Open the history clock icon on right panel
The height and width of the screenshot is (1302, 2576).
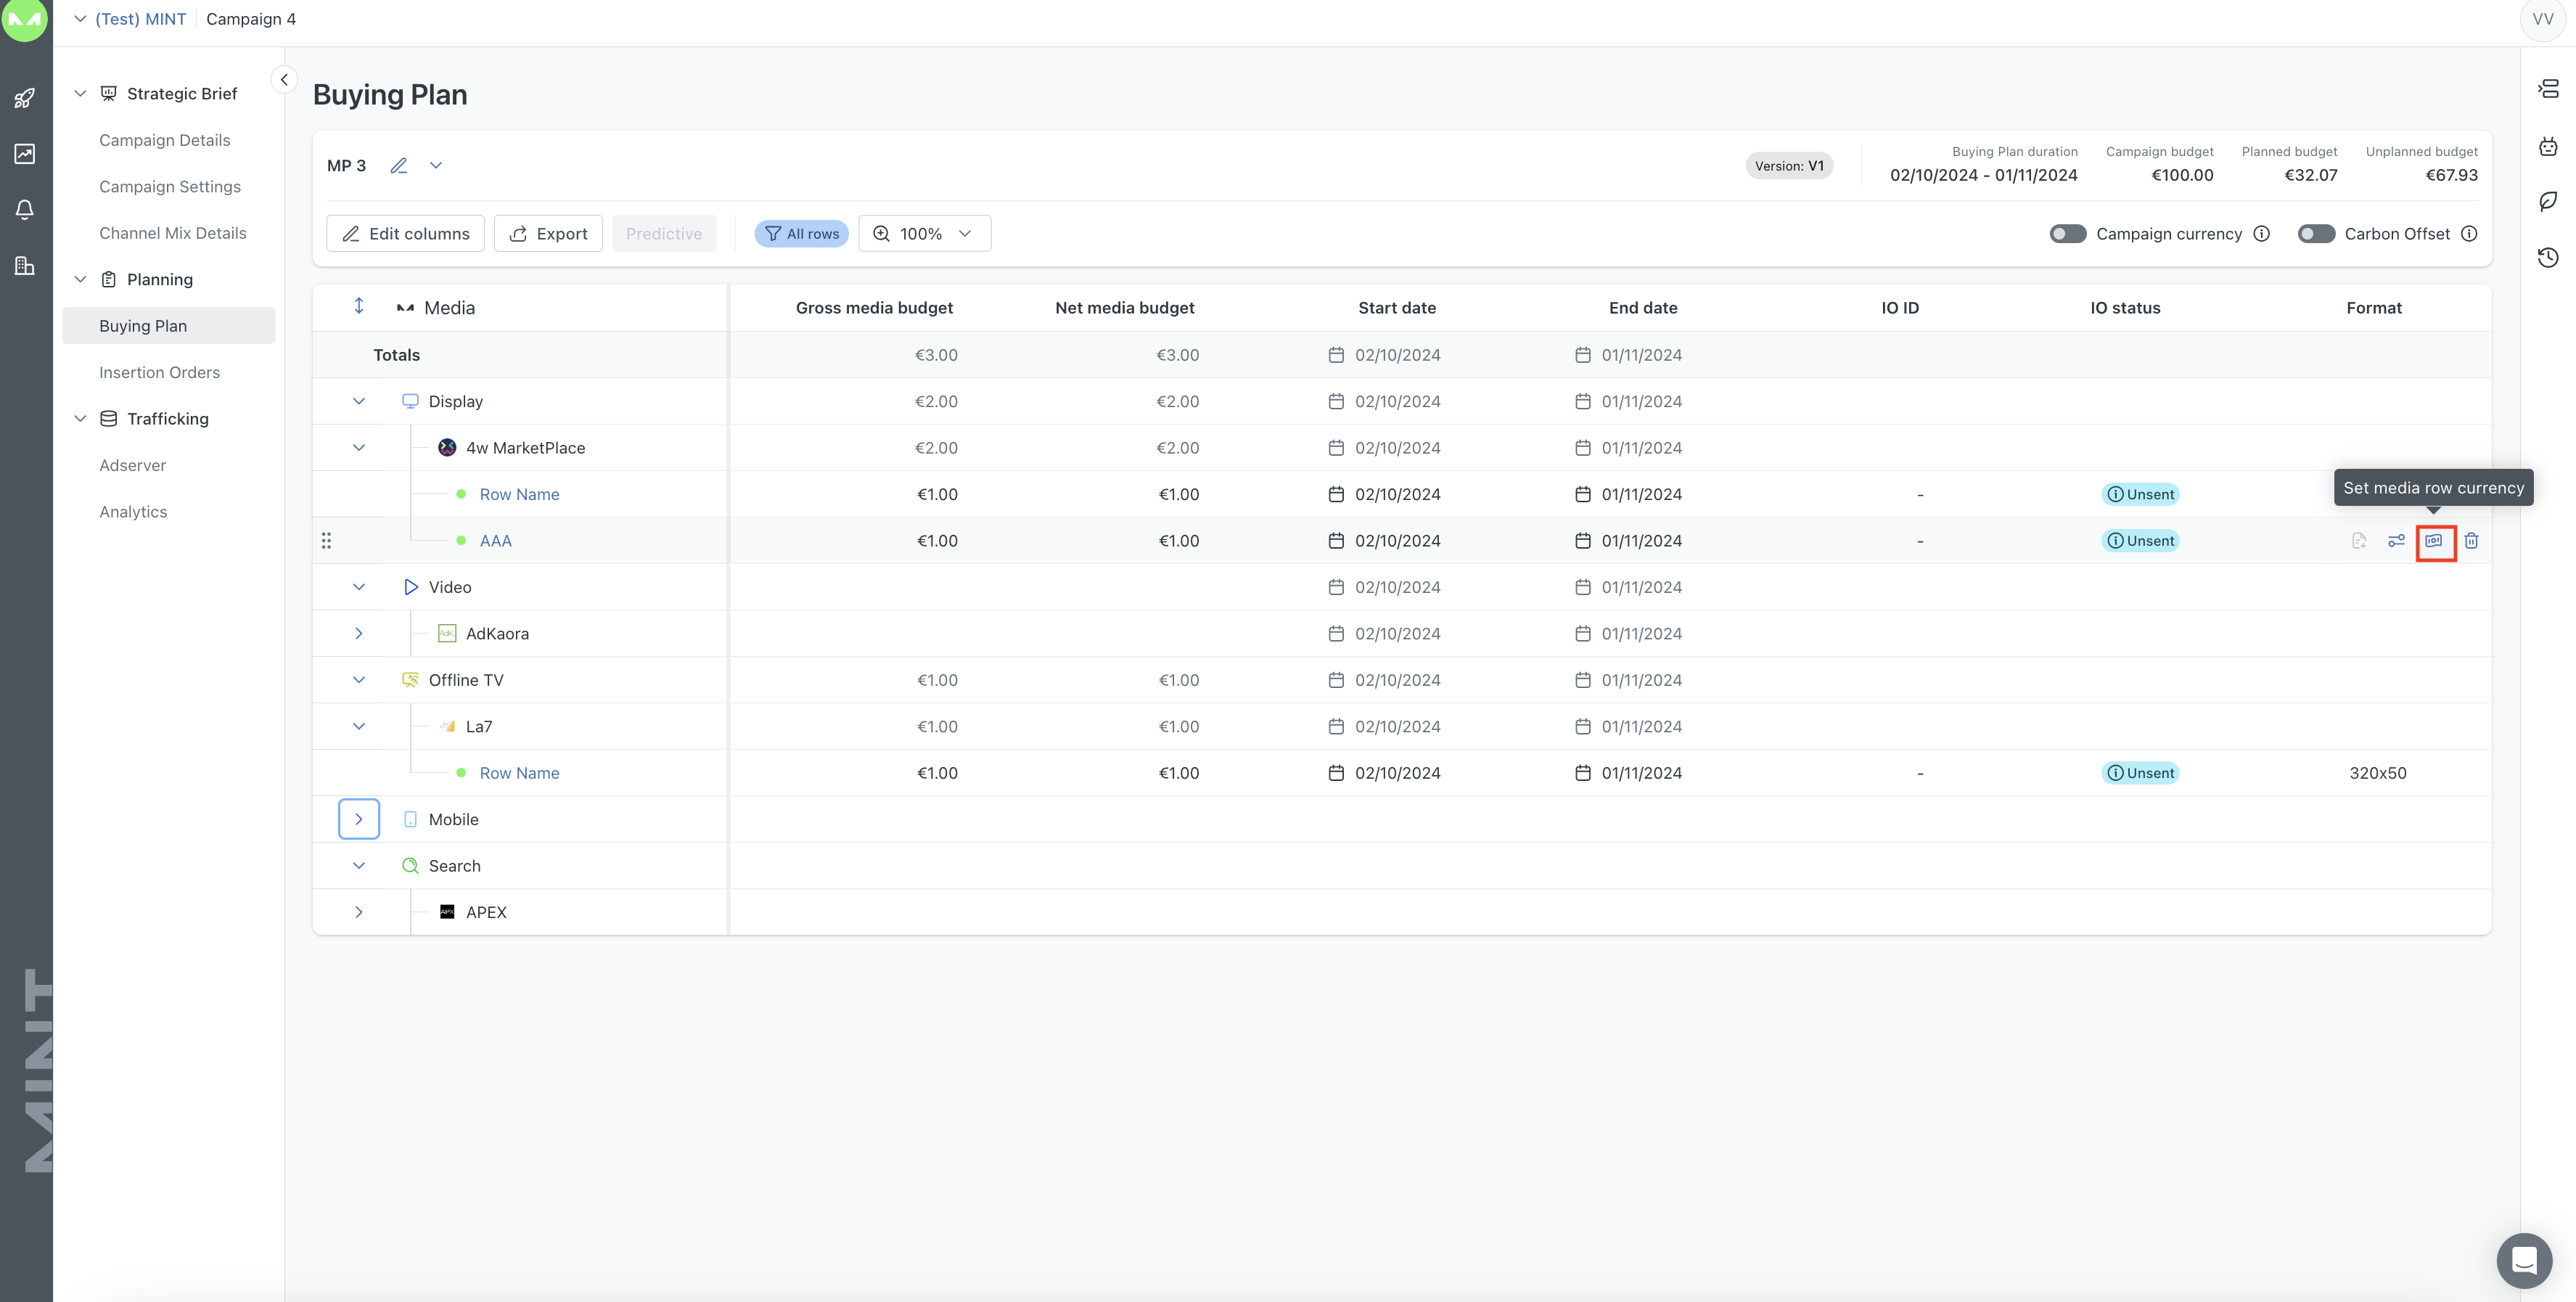tap(2548, 258)
